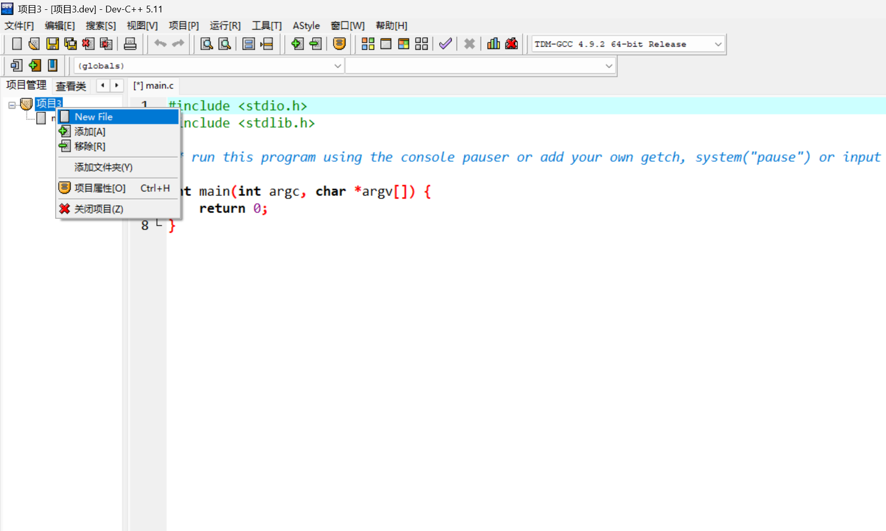Compile the project with the four-color squares icon
Viewport: 886px width, 531px height.
point(368,44)
